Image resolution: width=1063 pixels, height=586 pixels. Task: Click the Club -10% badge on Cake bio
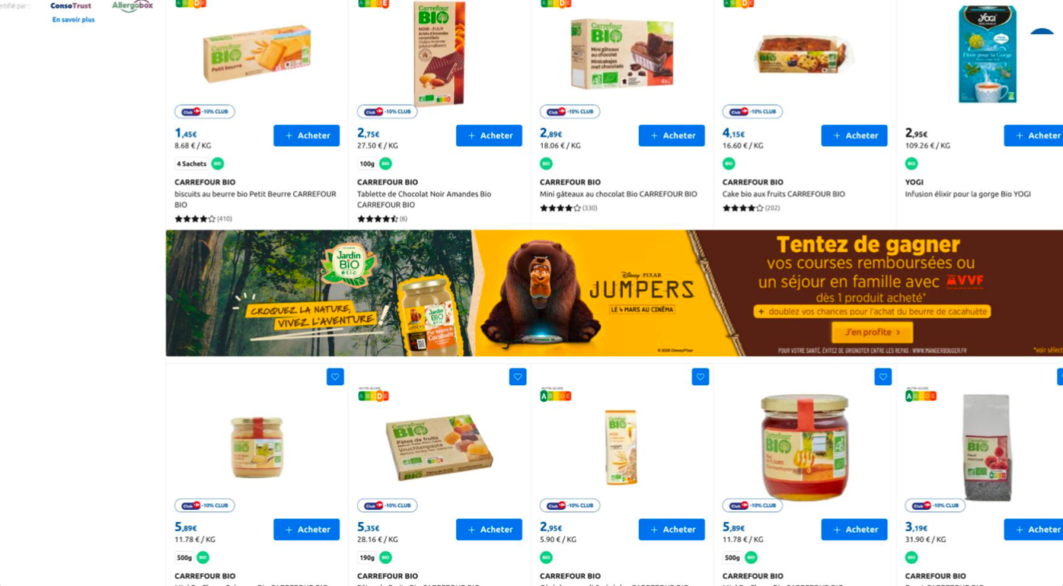click(752, 112)
